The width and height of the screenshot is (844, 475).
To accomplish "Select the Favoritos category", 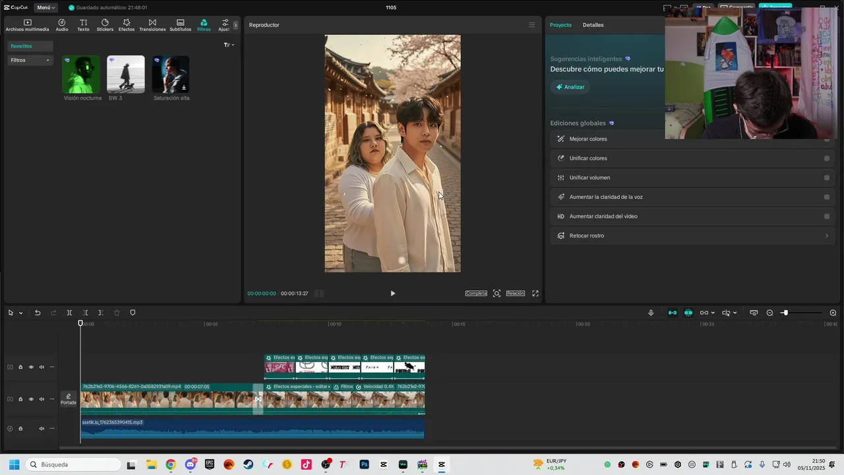I will tap(30, 46).
